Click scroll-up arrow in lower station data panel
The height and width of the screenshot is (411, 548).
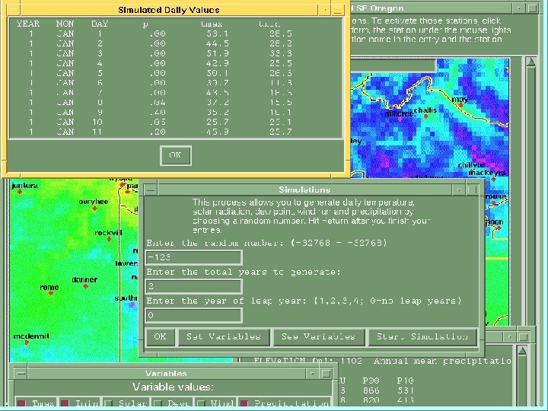tap(522, 351)
